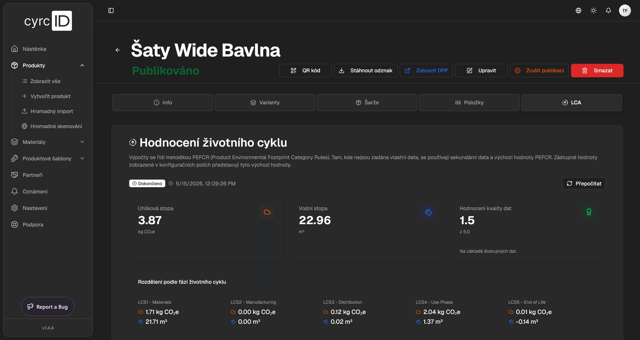This screenshot has width=640, height=340.
Task: Click the Dokončeno status badge
Action: tap(147, 183)
